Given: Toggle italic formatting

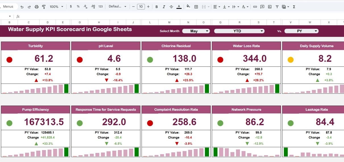Looking at the screenshot, I should 164,7.
